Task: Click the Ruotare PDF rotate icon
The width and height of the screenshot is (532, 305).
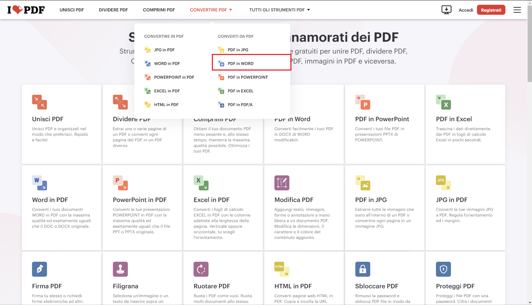Action: point(201,269)
